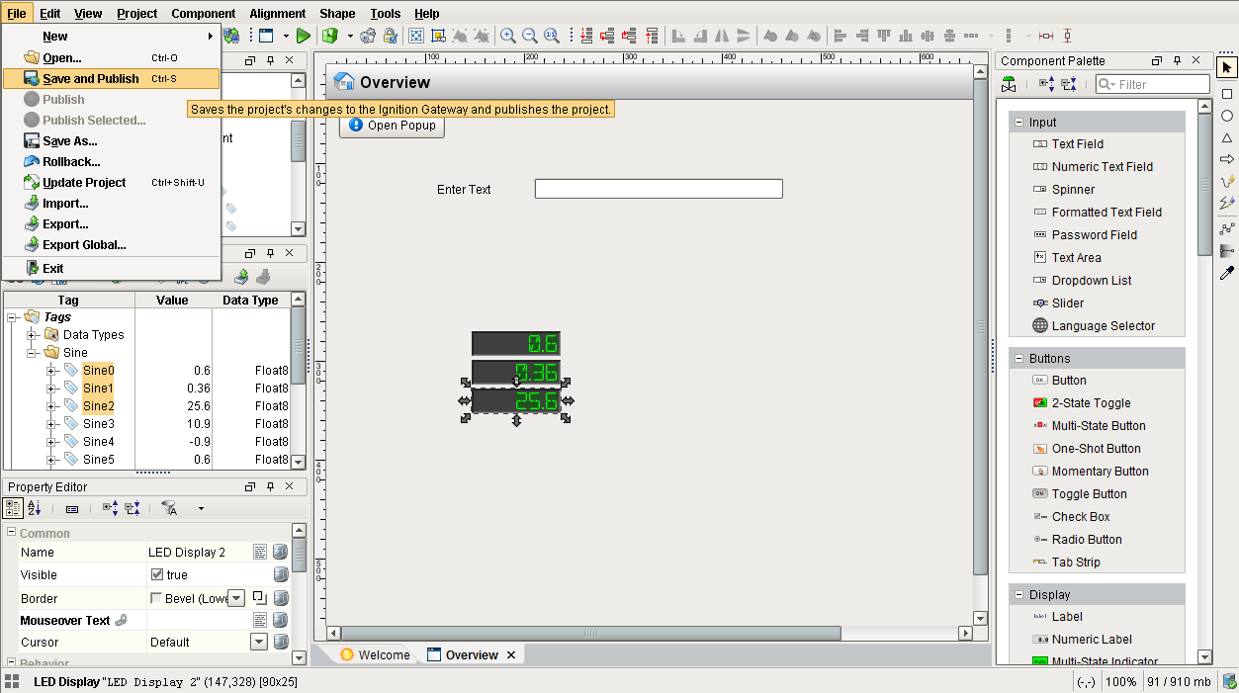Click inside the Enter Text field
This screenshot has height=693, width=1239.
tap(658, 188)
